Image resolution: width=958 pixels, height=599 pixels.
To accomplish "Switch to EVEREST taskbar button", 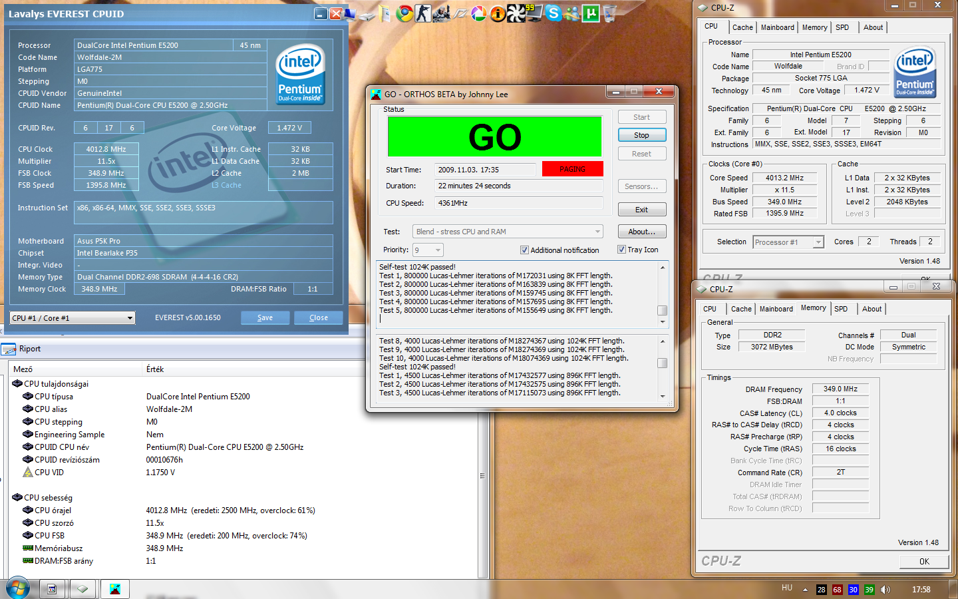I will tap(52, 589).
